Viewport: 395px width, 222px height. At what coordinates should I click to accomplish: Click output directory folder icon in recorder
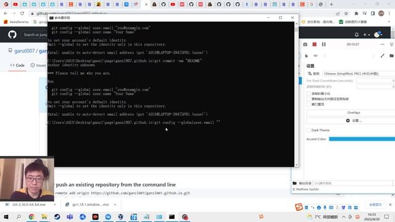(x=294, y=183)
